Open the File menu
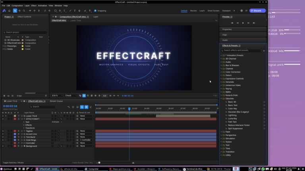 point(4,6)
